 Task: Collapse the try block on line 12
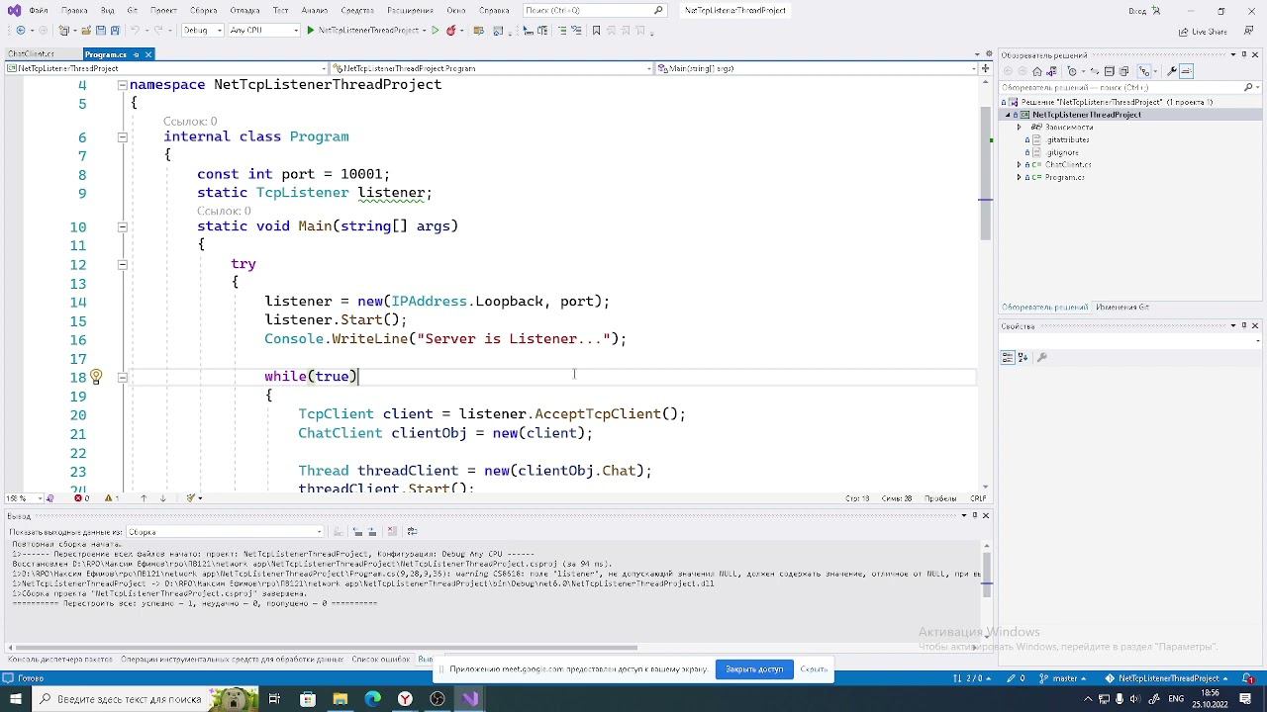pos(122,265)
